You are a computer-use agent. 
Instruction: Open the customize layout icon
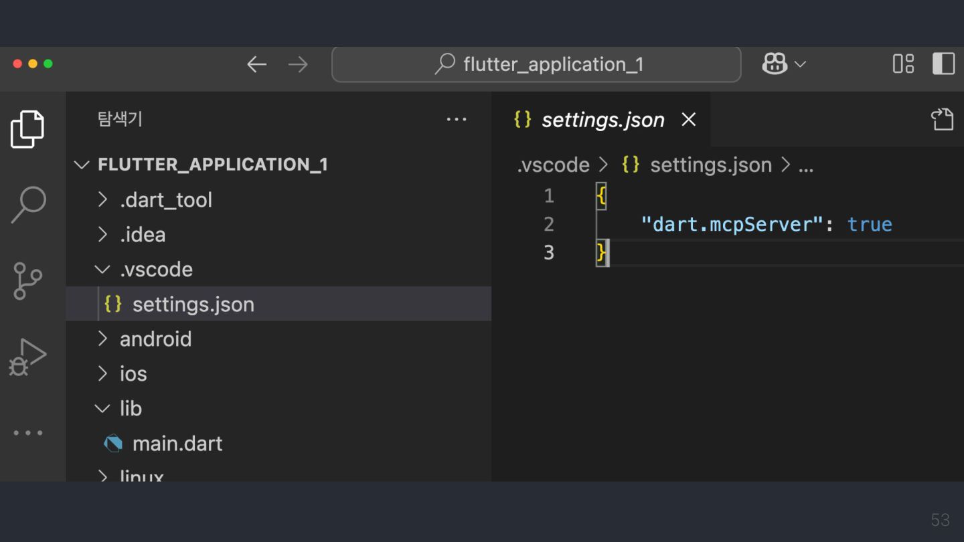pos(903,64)
